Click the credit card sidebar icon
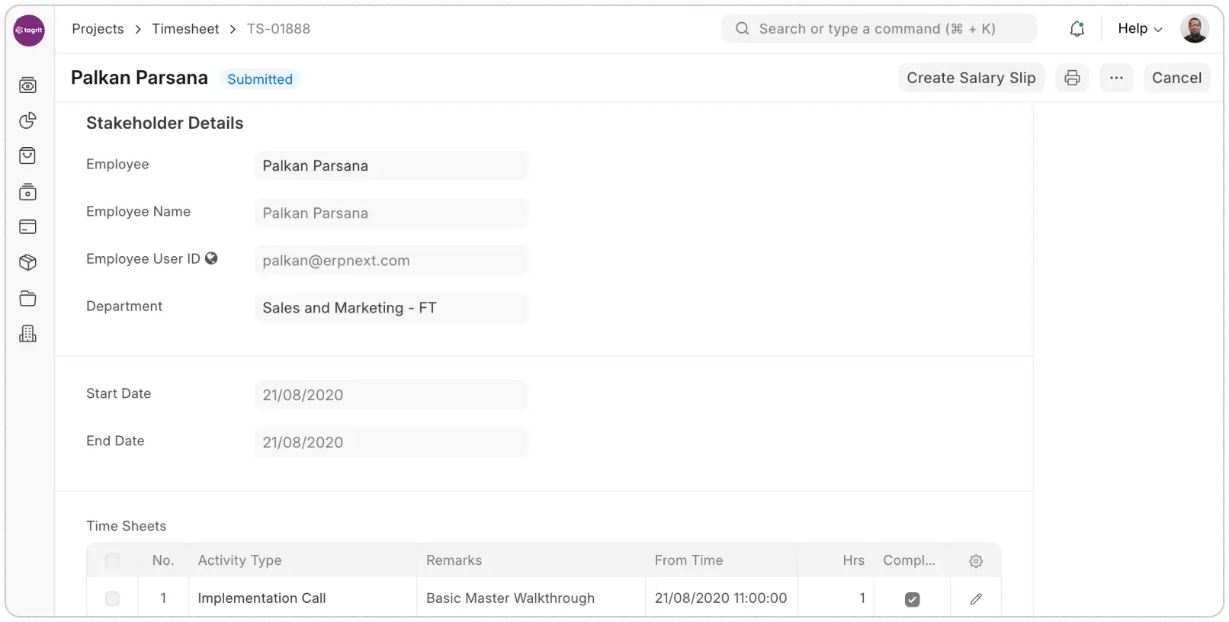Image resolution: width=1229 pixels, height=622 pixels. [x=27, y=227]
